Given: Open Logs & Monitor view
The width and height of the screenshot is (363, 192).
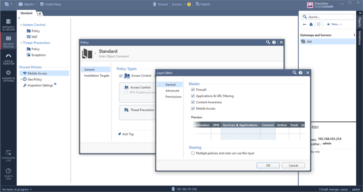Looking at the screenshot, I should pos(8,59).
